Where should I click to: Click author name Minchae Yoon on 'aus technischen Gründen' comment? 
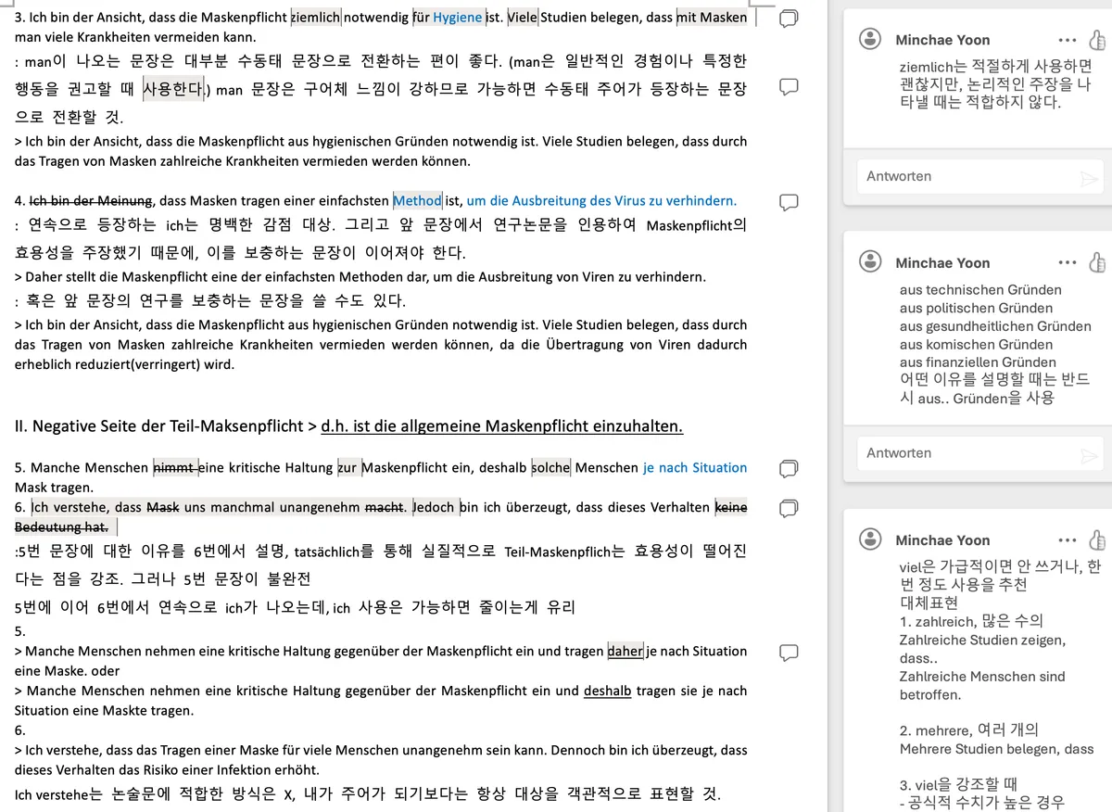[x=942, y=262]
